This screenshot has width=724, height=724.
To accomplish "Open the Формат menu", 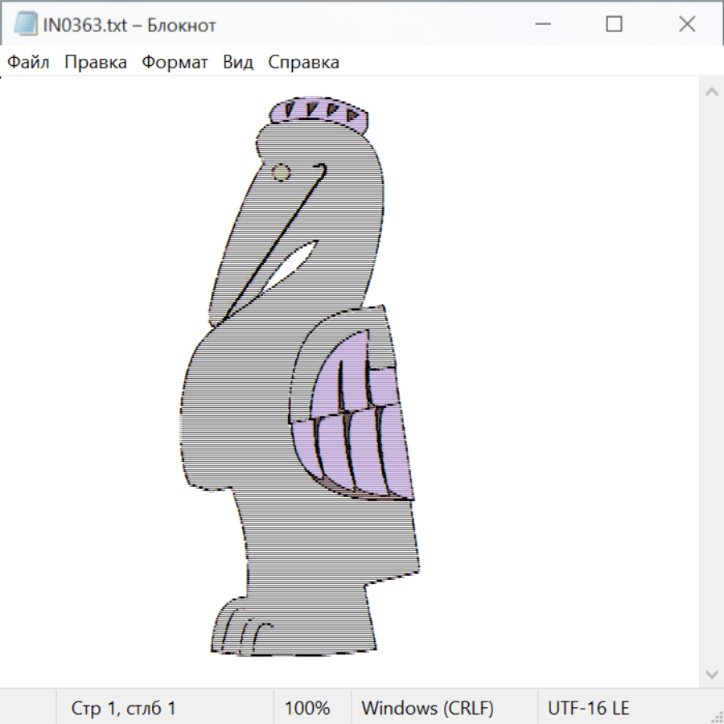I will (x=175, y=63).
